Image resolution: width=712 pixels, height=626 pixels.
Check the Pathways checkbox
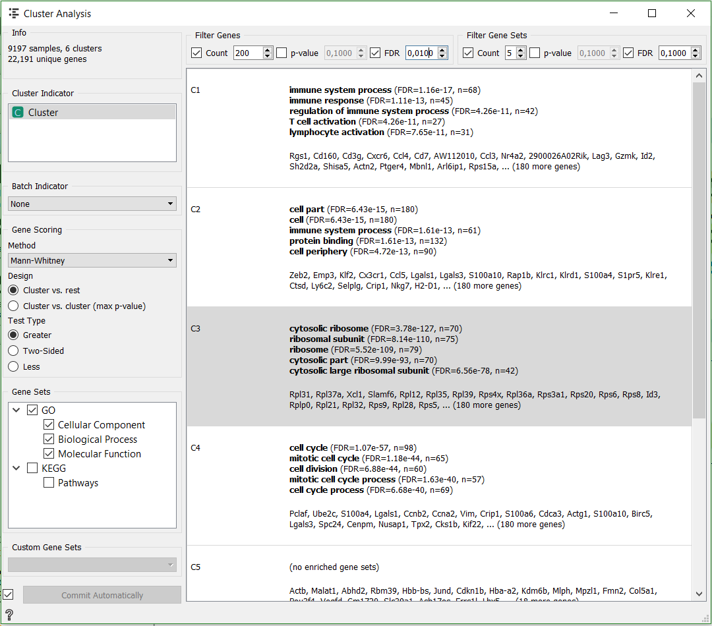[49, 482]
